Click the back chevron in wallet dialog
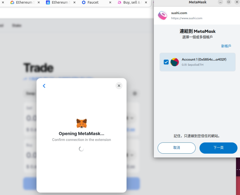This screenshot has width=240, height=195. pos(44,86)
